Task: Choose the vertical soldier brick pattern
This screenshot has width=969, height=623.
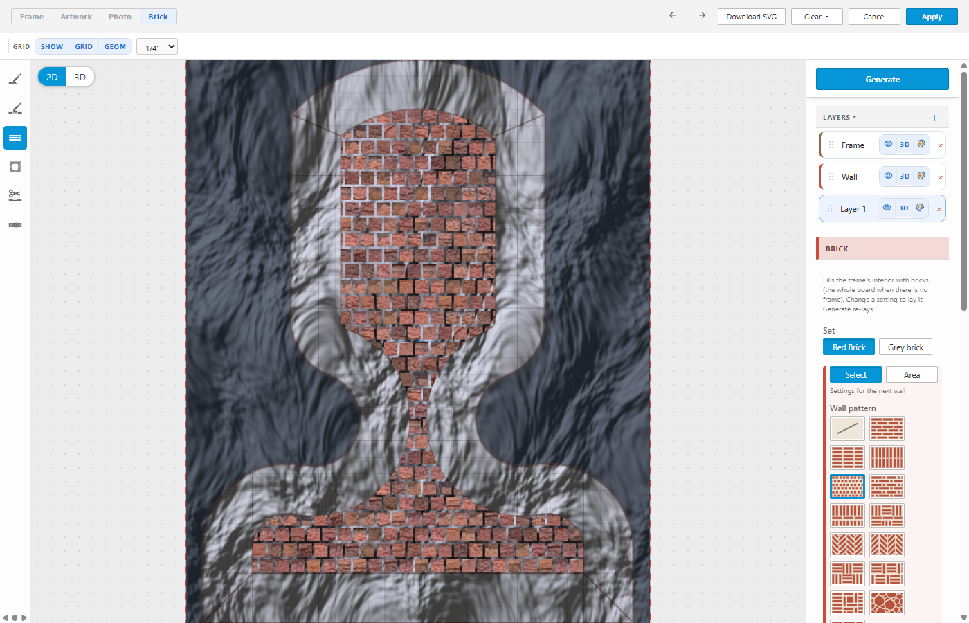Action: click(887, 458)
